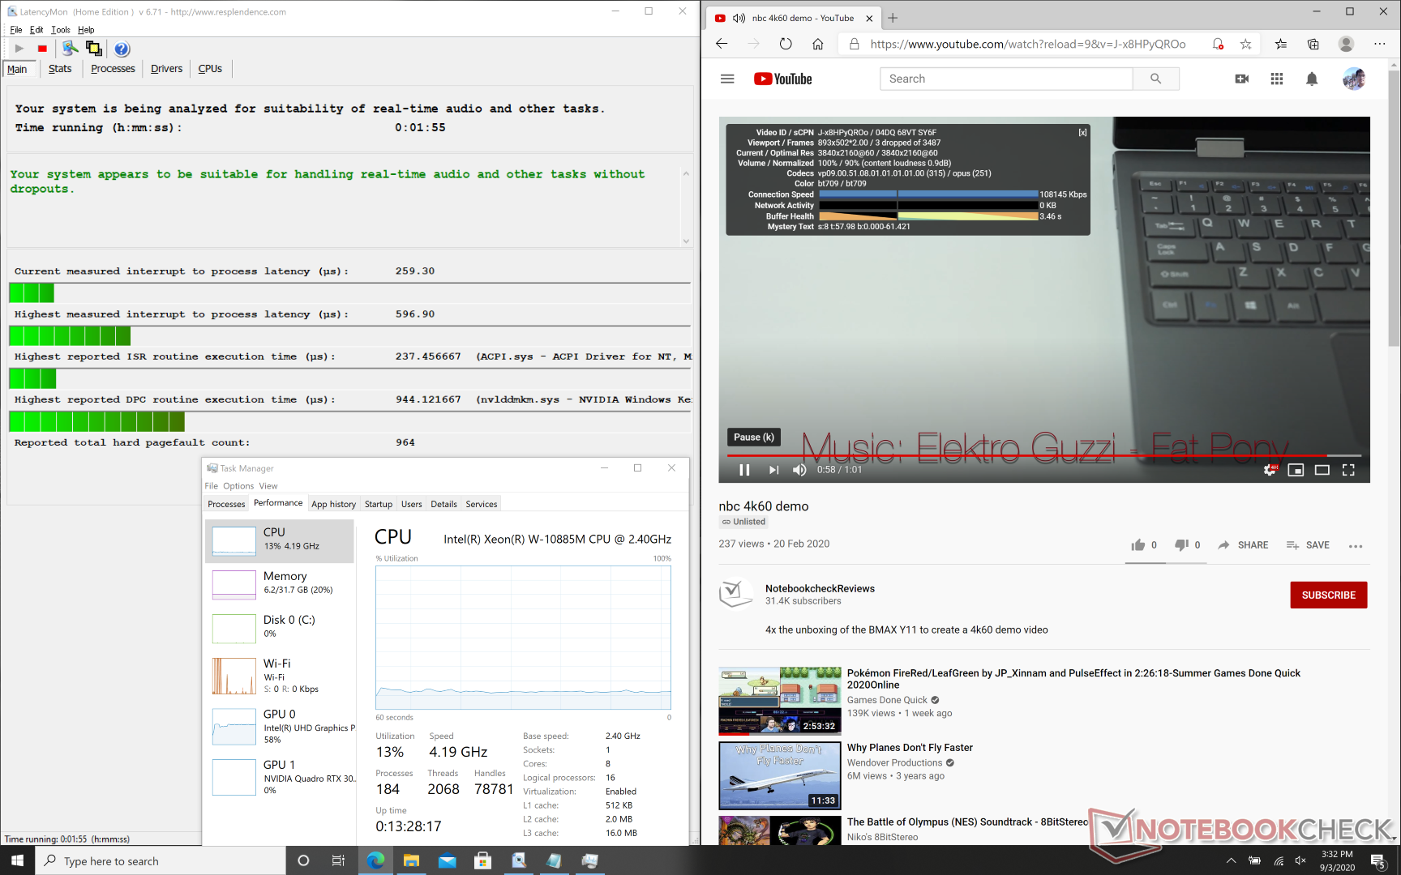Open Edge profile avatar icon
1401x875 pixels.
1346,44
